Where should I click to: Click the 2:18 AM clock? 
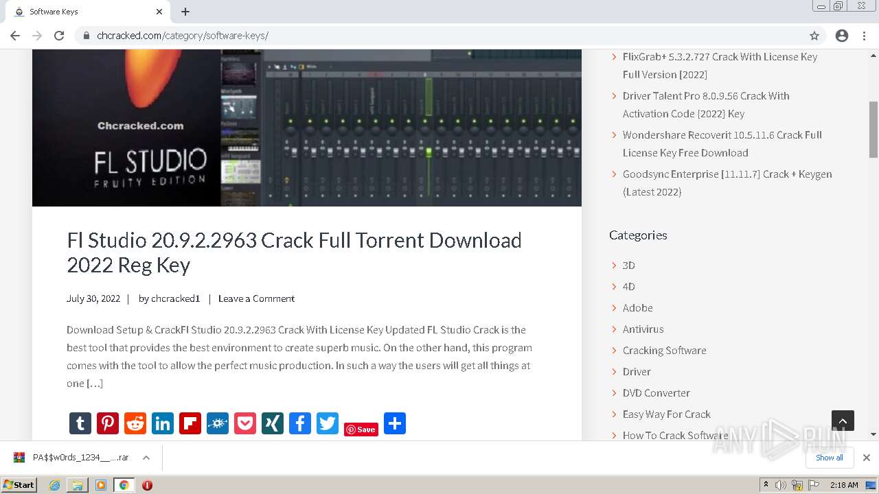pyautogui.click(x=844, y=485)
